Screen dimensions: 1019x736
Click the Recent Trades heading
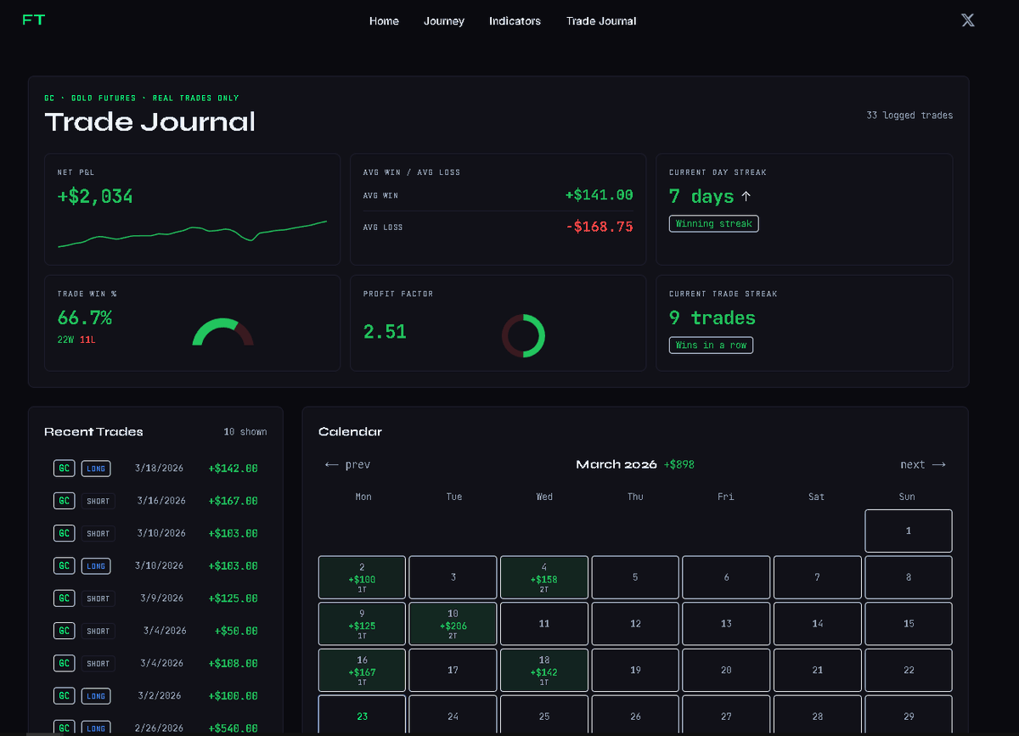click(x=93, y=432)
